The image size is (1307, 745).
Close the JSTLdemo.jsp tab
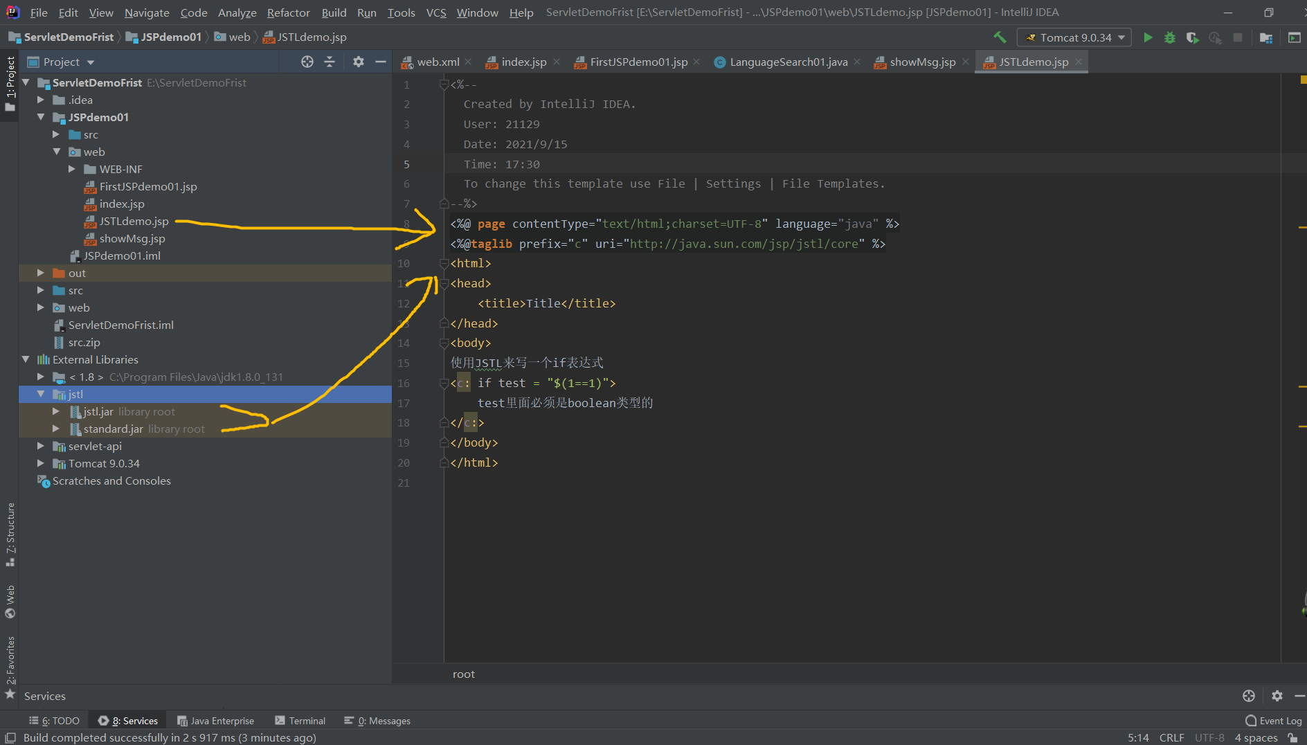coord(1079,62)
